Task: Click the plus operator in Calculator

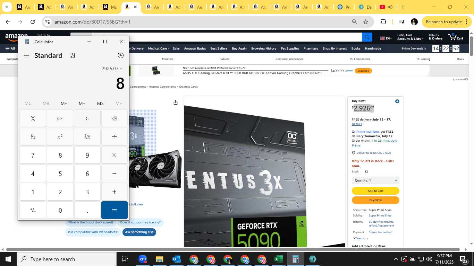Action: [115, 192]
